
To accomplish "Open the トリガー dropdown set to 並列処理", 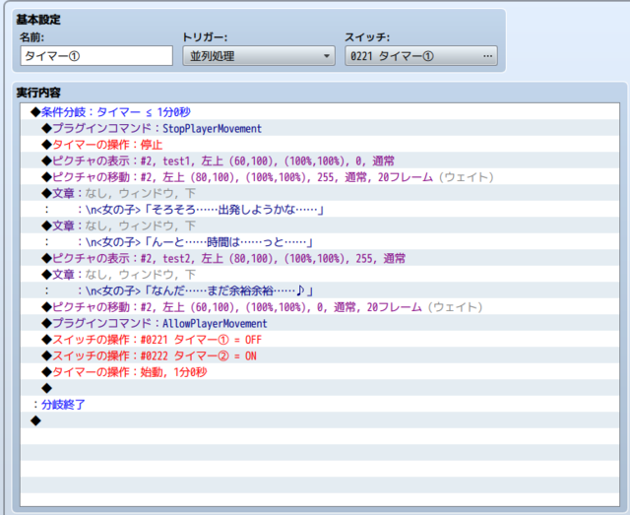I will pos(259,56).
